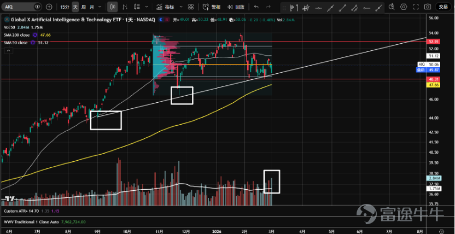Image resolution: width=455 pixels, height=234 pixels.
Task: Select the SMA 200 close legend
Action: click(x=17, y=35)
